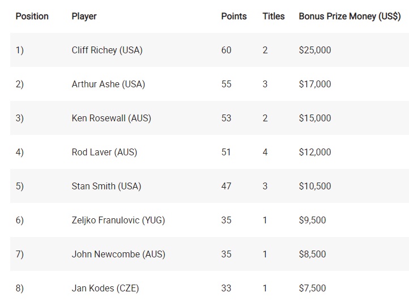This screenshot has height=305, width=409.
Task: Click the Points column header
Action: click(233, 16)
